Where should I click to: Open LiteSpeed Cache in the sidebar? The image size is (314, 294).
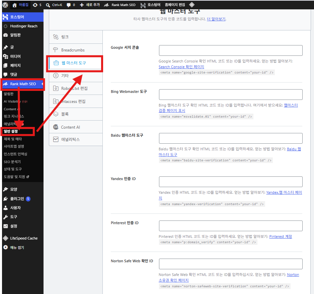point(23,238)
